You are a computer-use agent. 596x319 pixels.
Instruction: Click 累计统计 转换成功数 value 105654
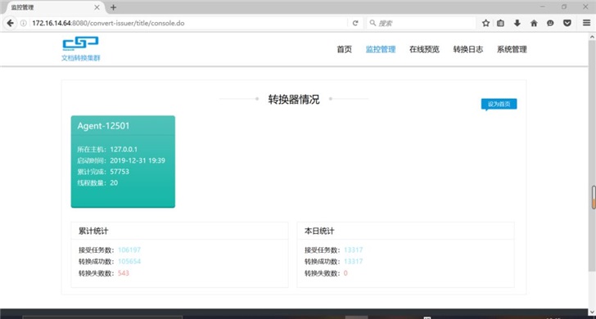(x=129, y=261)
